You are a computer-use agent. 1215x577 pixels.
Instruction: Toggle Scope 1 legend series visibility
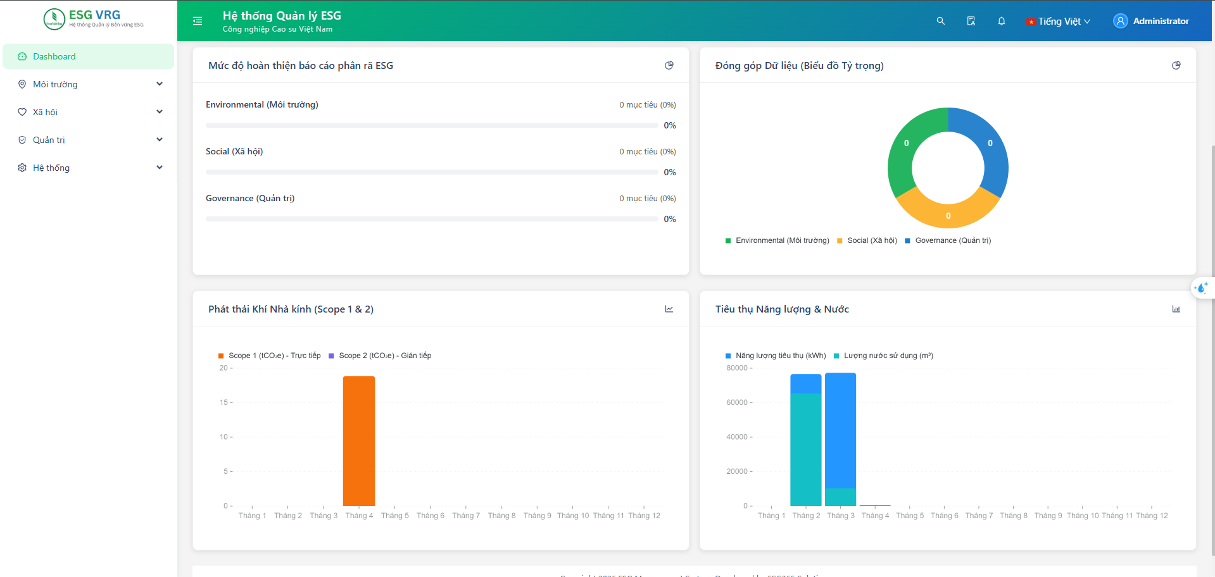(270, 356)
